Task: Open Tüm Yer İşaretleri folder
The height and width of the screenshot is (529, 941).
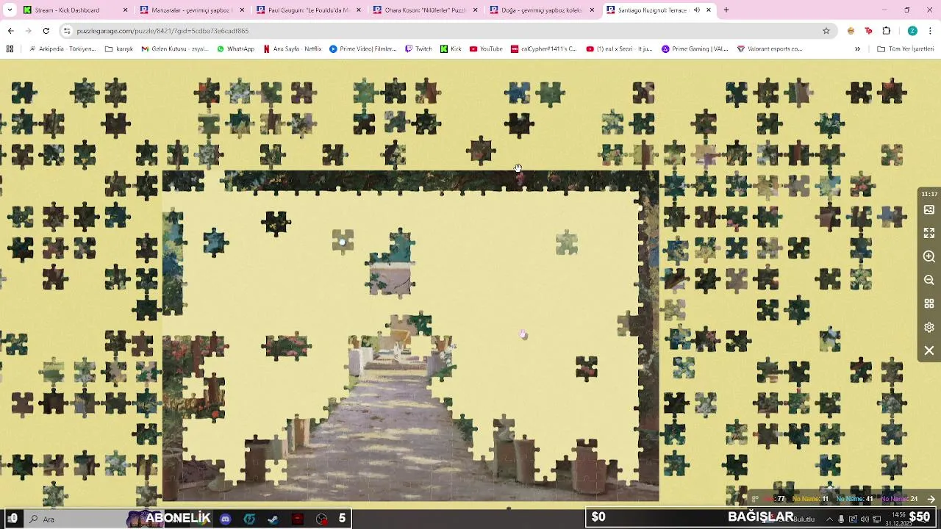Action: (x=905, y=49)
